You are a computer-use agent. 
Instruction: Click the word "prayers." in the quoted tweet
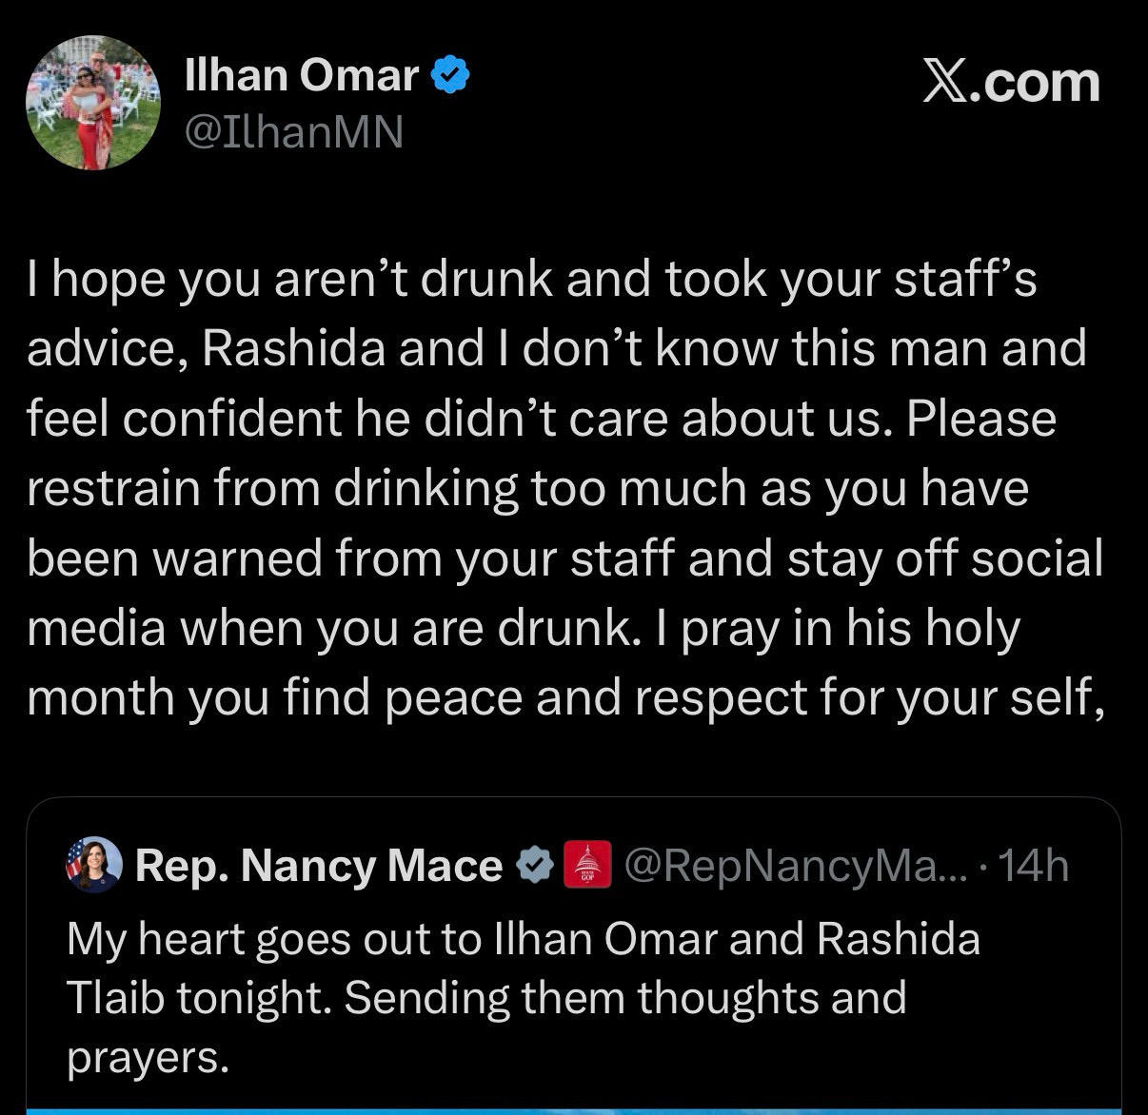click(x=148, y=1057)
